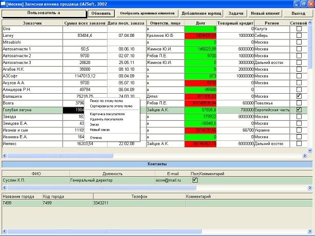315x236 pixels.
Task: Toggle checkbox in Суслин К.П. contact row
Action: pos(195,180)
